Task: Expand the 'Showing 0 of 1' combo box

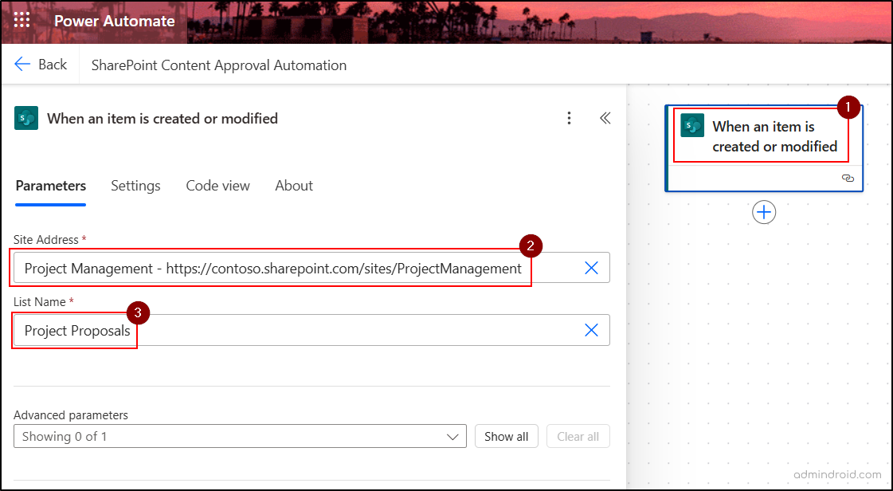Action: (239, 436)
